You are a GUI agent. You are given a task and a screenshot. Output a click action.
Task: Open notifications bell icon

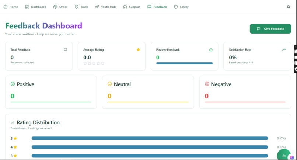[x=288, y=7]
